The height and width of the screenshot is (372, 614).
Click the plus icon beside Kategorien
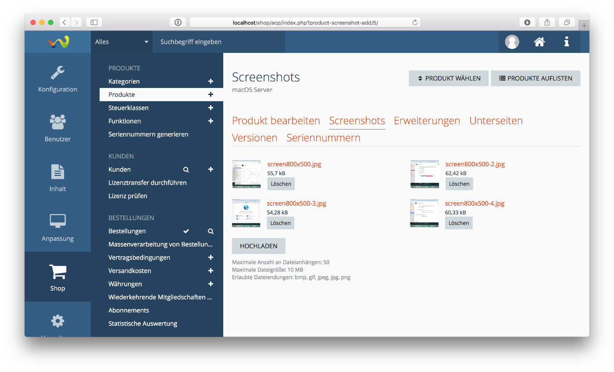(x=211, y=81)
